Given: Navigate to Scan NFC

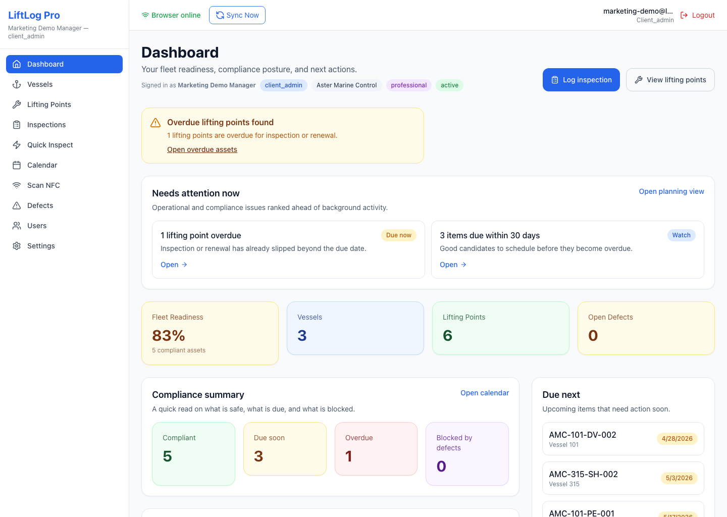Looking at the screenshot, I should (64, 185).
